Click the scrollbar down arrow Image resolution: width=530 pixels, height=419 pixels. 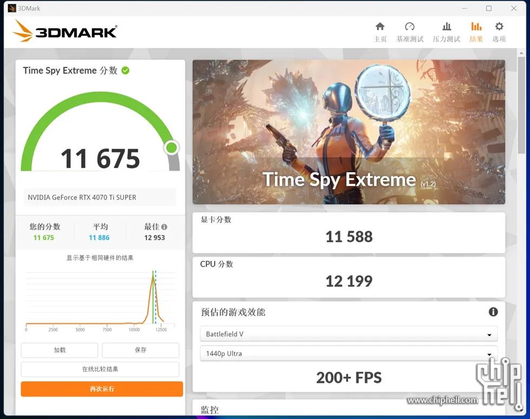[521, 410]
